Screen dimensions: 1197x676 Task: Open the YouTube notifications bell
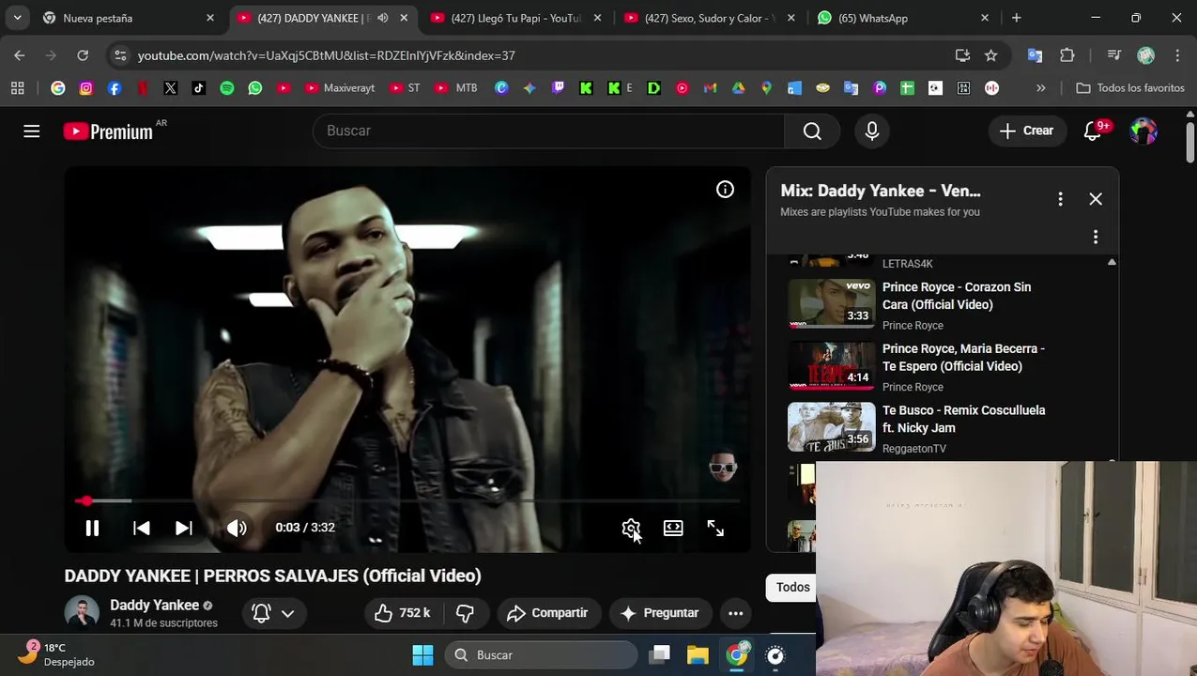1093,131
